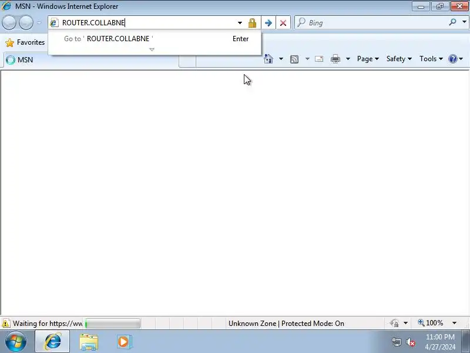The height and width of the screenshot is (353, 470).
Task: Open the Page menu
Action: [368, 59]
